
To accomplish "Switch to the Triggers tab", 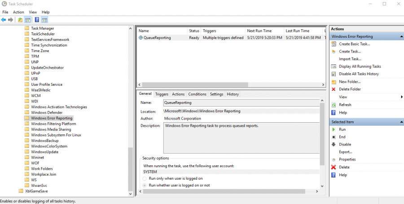I will pos(162,94).
